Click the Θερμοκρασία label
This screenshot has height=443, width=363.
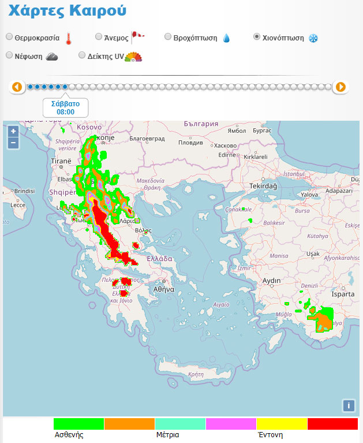[x=37, y=38]
